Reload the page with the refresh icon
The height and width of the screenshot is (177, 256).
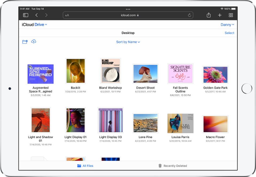click(189, 15)
